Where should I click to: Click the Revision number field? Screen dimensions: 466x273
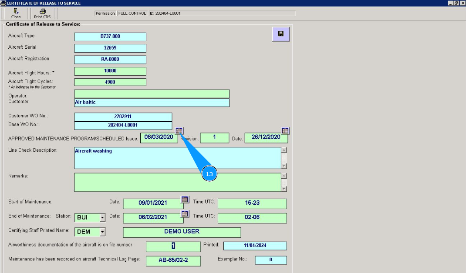(214, 138)
